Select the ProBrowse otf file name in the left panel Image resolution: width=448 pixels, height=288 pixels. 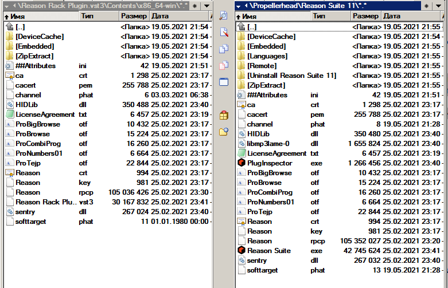[33, 134]
